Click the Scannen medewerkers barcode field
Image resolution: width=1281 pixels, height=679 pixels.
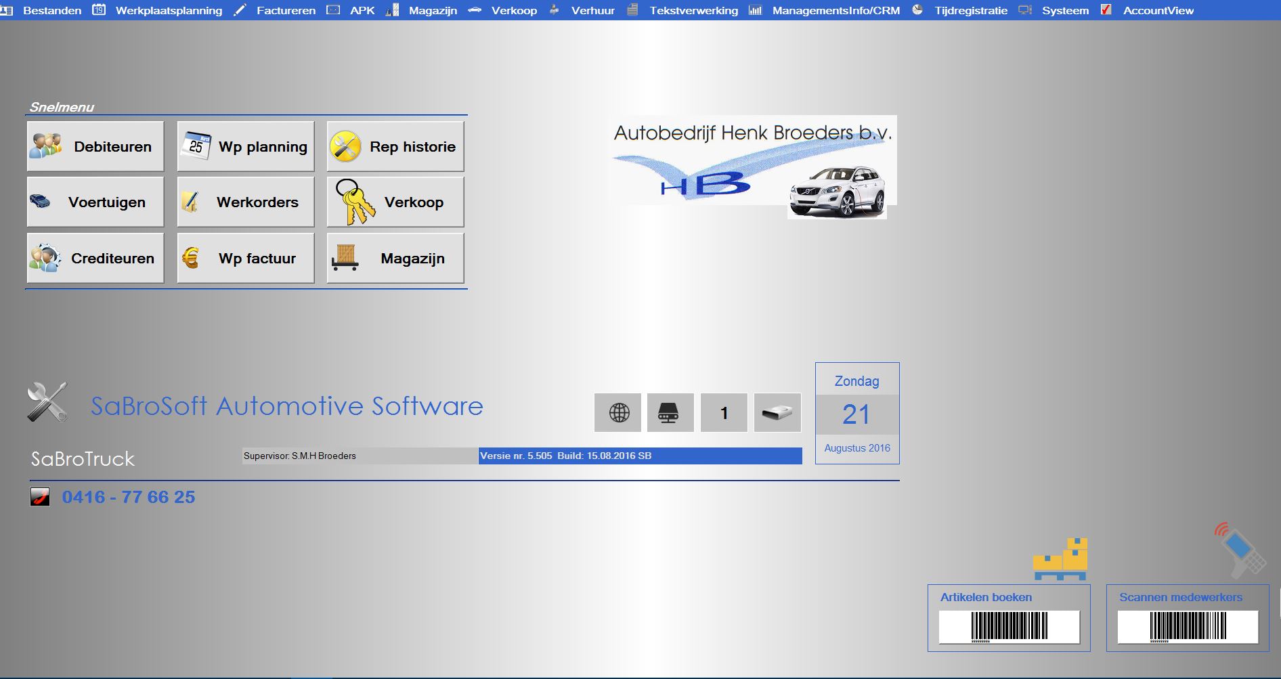pos(1188,626)
